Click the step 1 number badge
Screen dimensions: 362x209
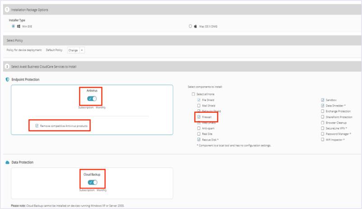click(x=7, y=10)
